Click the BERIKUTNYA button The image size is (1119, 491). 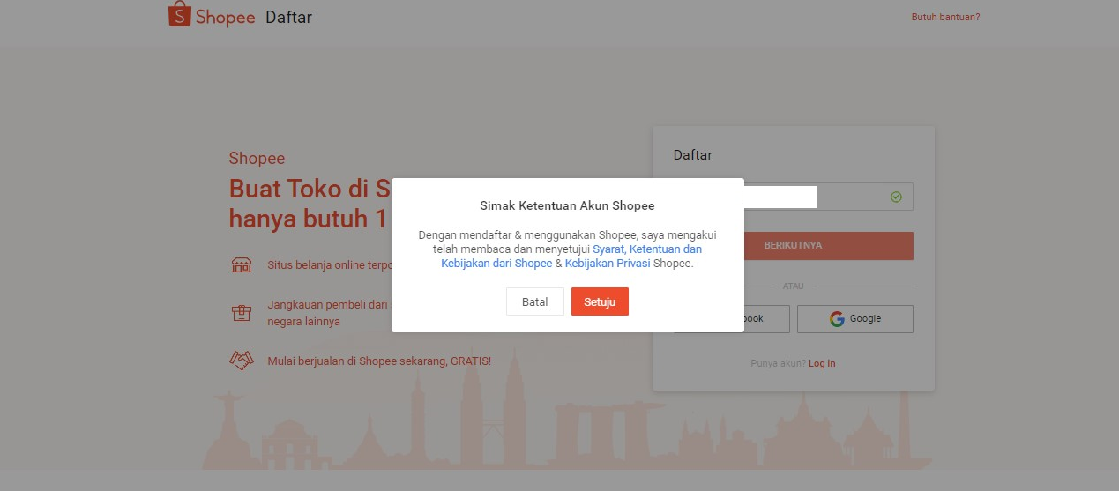pos(793,246)
